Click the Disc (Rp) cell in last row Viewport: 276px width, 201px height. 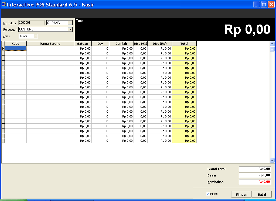point(160,140)
